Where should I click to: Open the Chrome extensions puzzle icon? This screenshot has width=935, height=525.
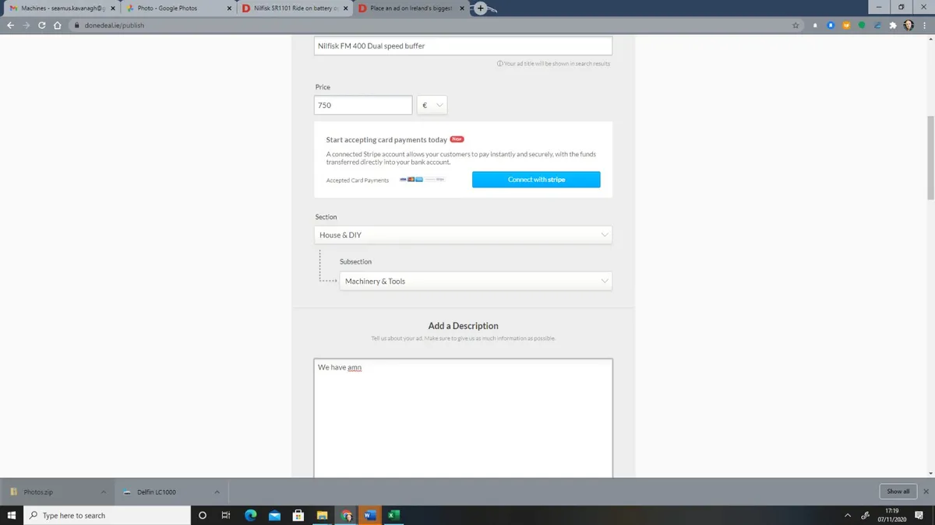click(893, 25)
